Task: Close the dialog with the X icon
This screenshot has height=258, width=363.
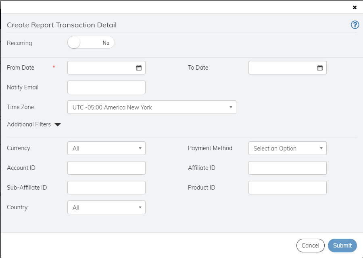Action: pos(355,7)
